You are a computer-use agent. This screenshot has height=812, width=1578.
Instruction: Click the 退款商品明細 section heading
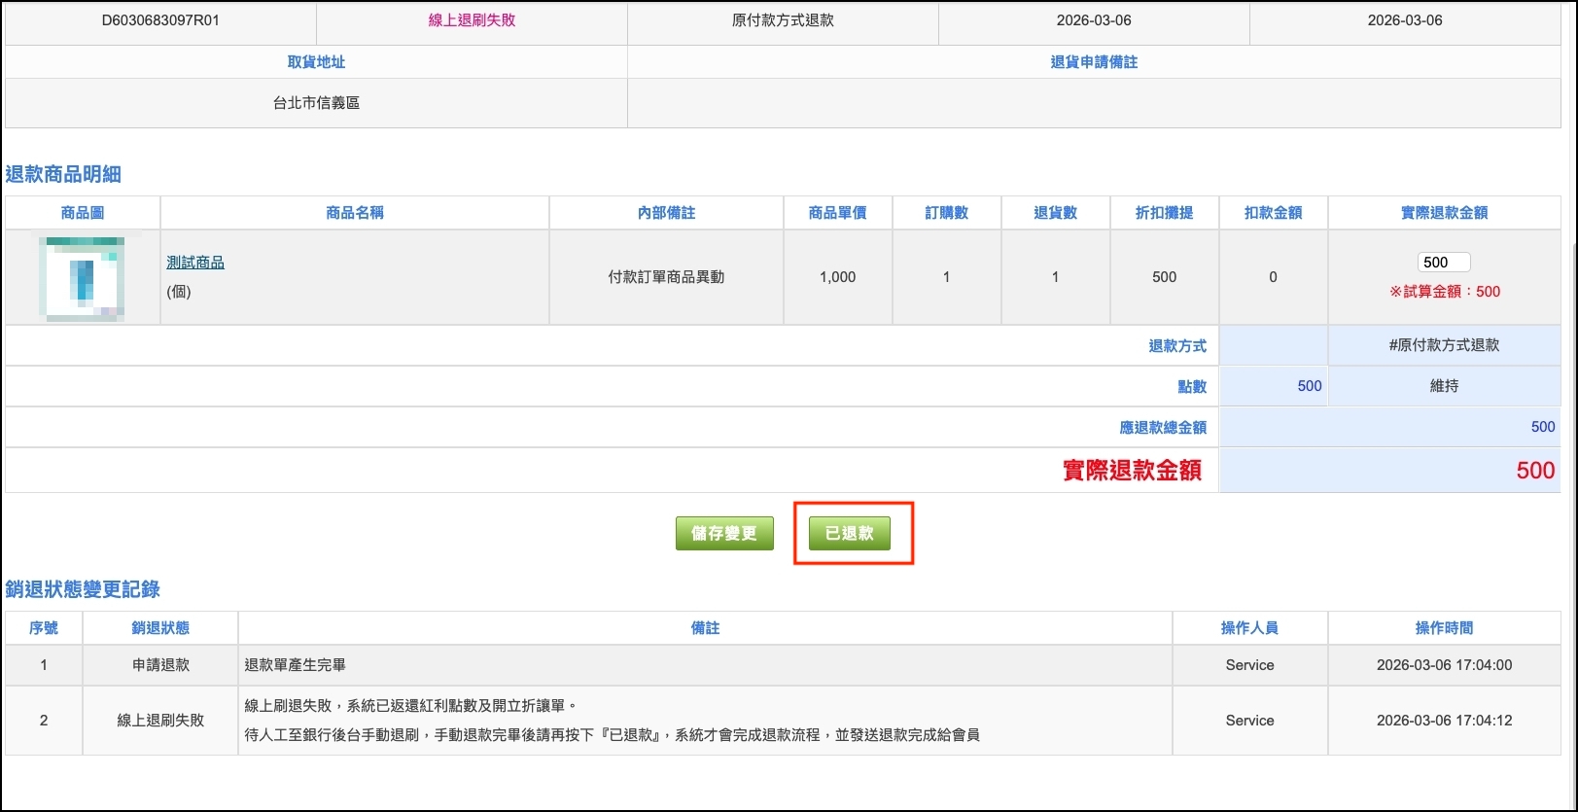(x=63, y=174)
